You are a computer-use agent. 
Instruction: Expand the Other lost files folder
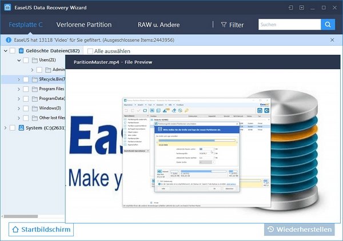[19, 118]
